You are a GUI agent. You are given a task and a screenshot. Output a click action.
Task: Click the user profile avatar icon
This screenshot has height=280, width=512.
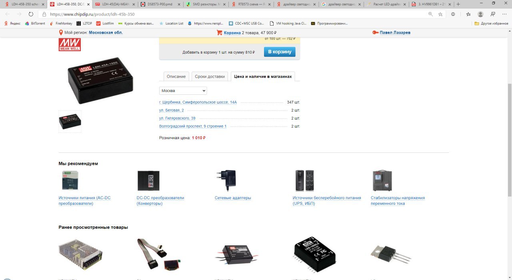click(x=480, y=14)
